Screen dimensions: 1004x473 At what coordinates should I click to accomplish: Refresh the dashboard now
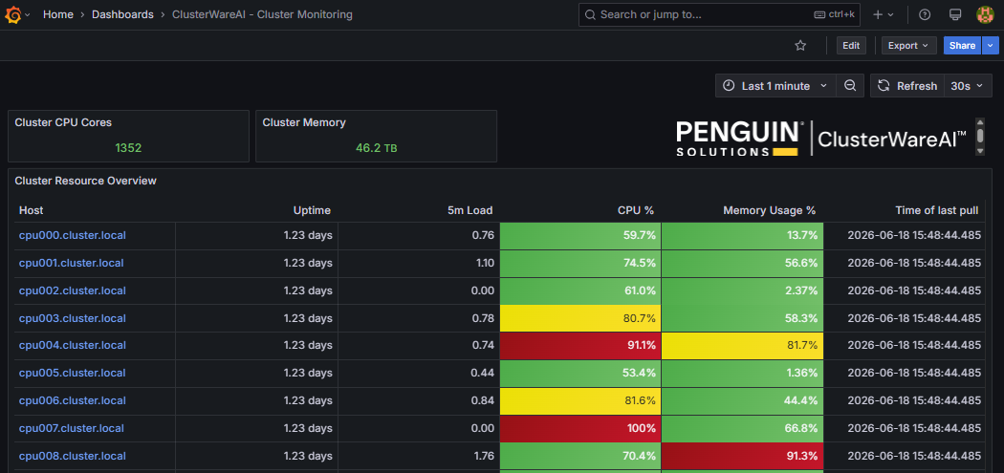pos(907,86)
